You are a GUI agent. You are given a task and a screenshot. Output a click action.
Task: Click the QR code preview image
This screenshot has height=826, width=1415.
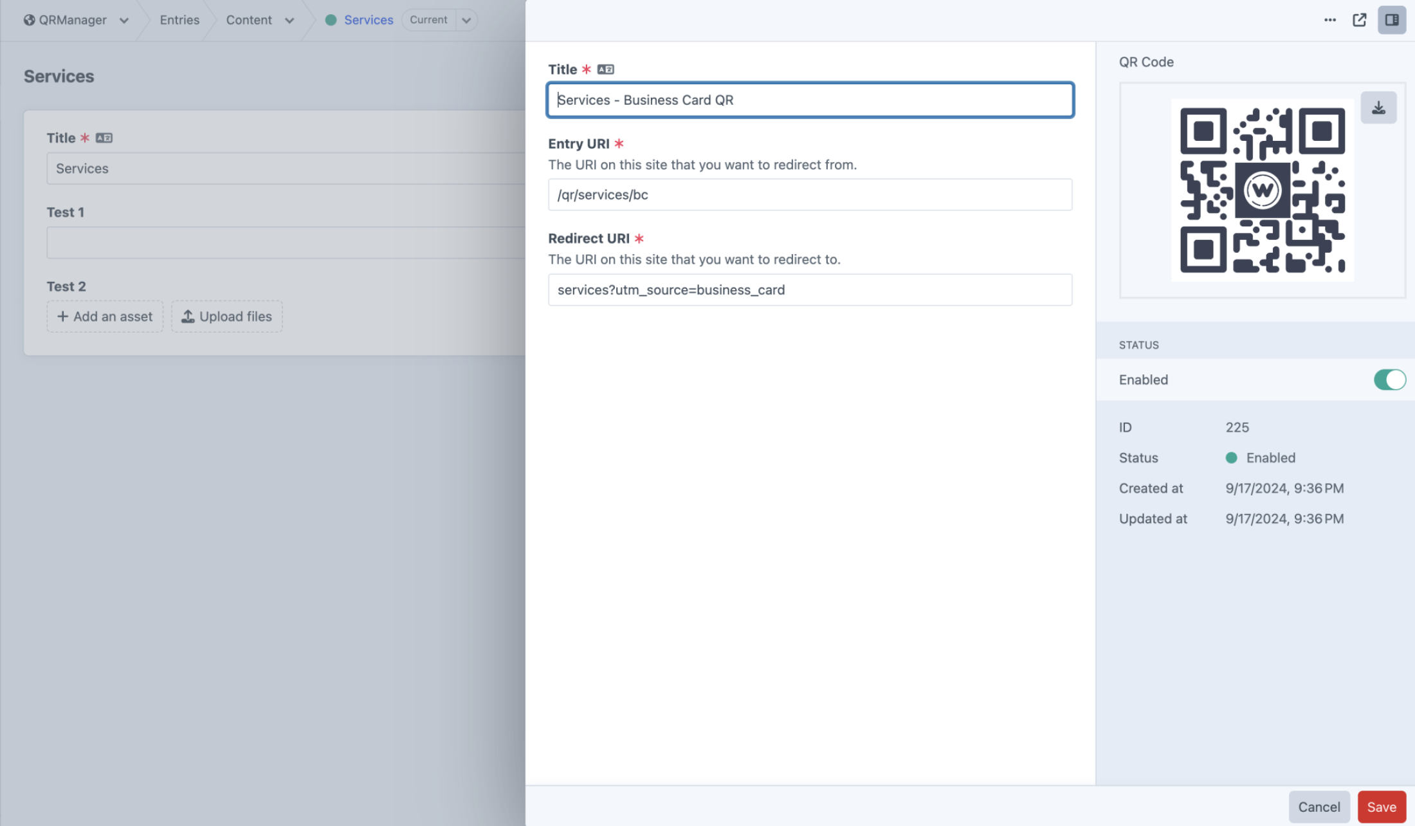(x=1262, y=190)
